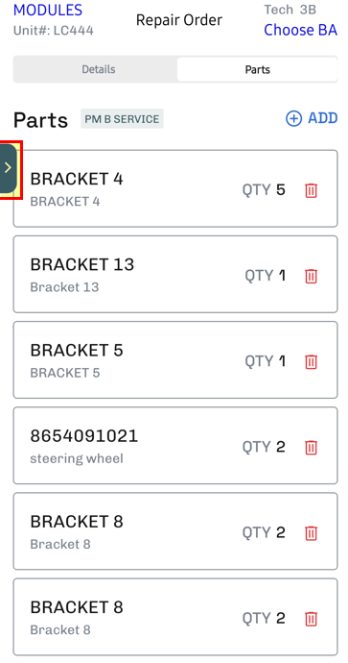This screenshot has width=348, height=663.
Task: Select the BRACKET 5 part card
Action: click(175, 359)
